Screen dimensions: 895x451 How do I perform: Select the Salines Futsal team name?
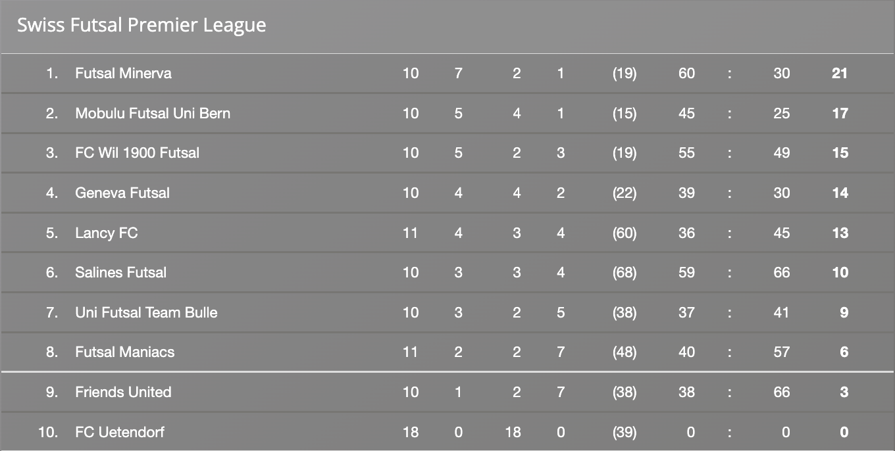pyautogui.click(x=120, y=273)
